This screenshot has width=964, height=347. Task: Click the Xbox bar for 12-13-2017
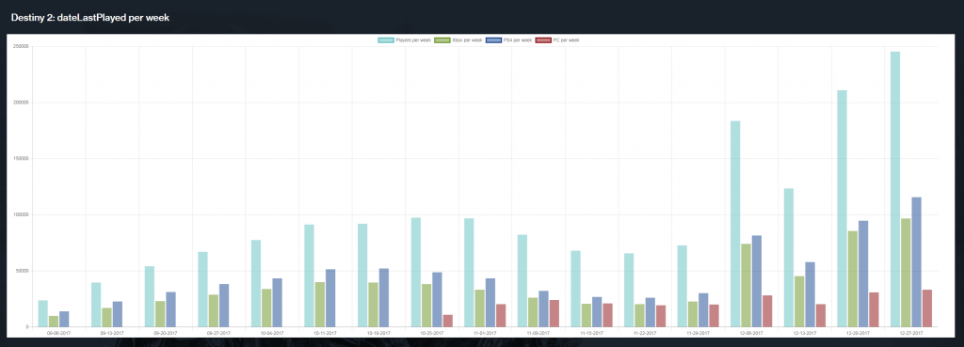point(799,302)
